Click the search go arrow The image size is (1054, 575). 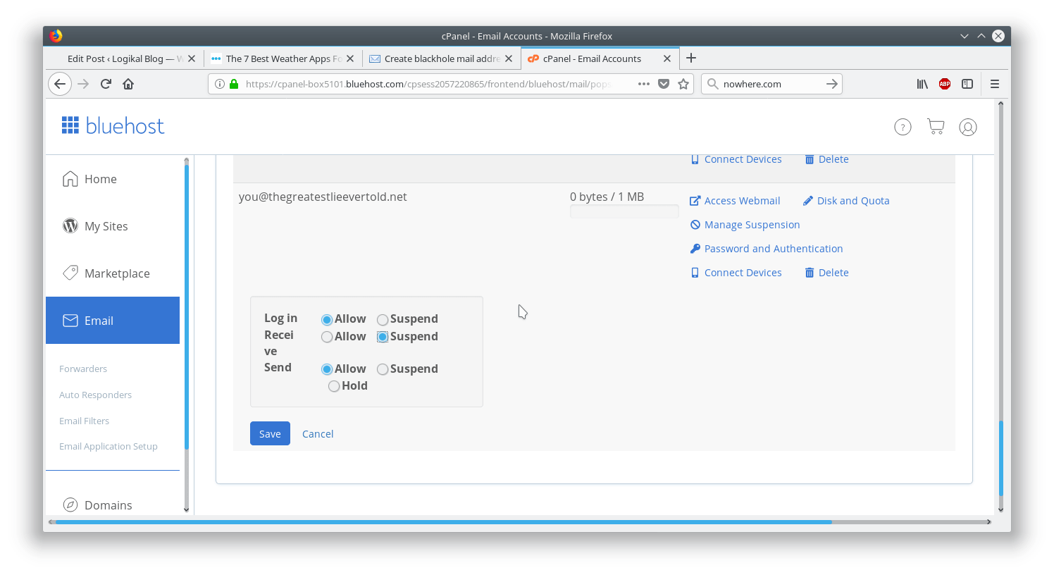click(832, 84)
